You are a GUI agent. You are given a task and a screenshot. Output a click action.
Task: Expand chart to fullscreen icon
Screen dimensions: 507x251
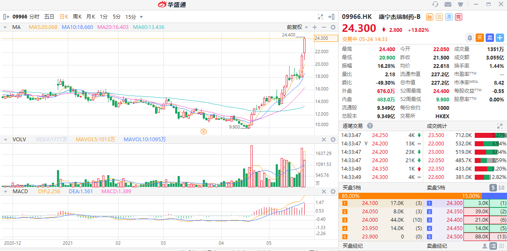pos(321,17)
